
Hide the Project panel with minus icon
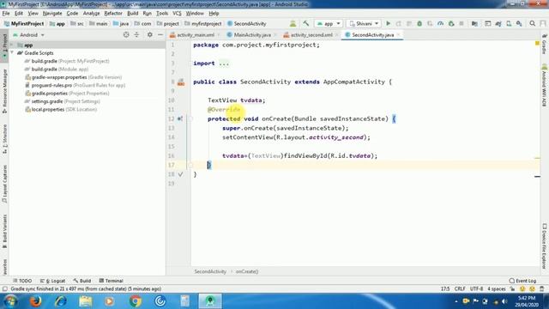pos(160,34)
